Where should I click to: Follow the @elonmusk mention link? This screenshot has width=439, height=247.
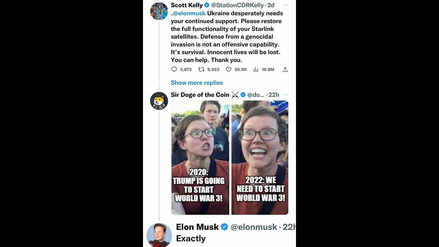[x=189, y=13]
